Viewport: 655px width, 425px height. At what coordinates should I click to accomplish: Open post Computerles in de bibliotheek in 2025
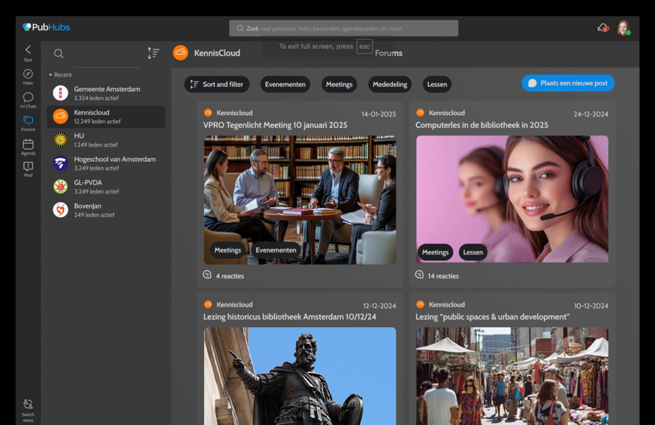click(482, 125)
